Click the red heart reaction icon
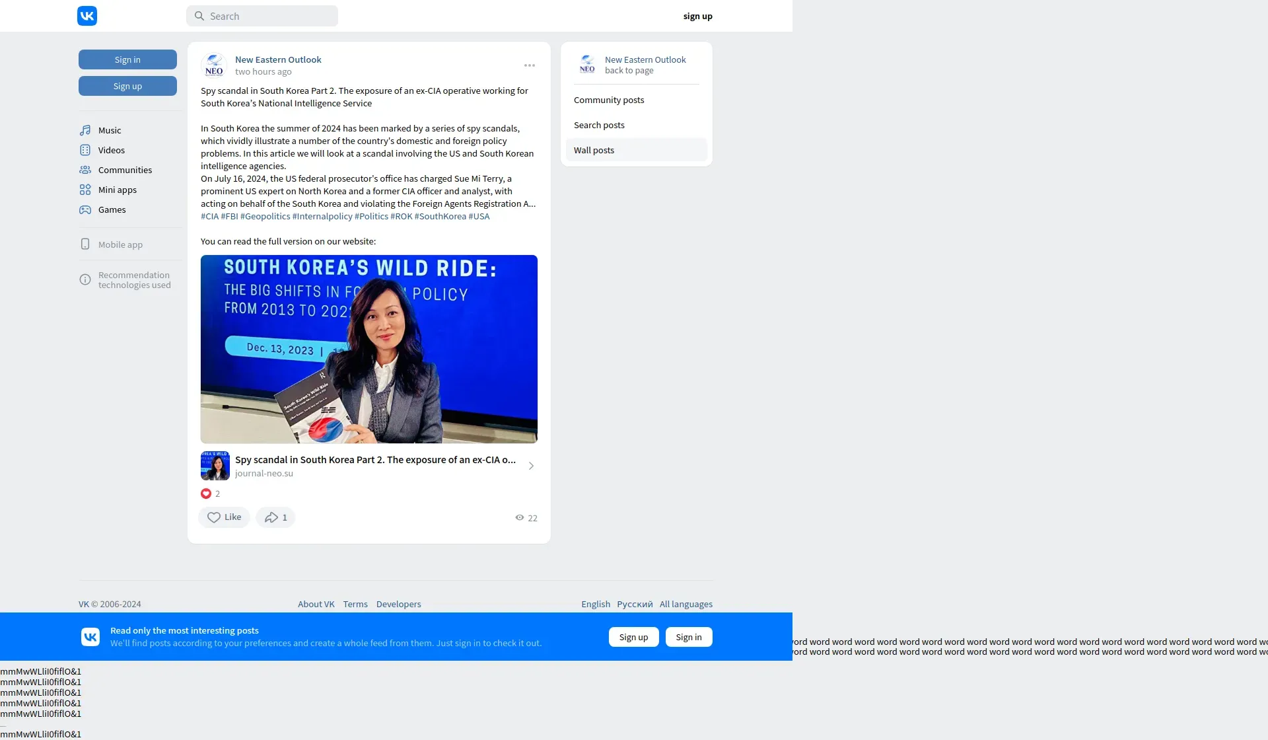 [206, 494]
